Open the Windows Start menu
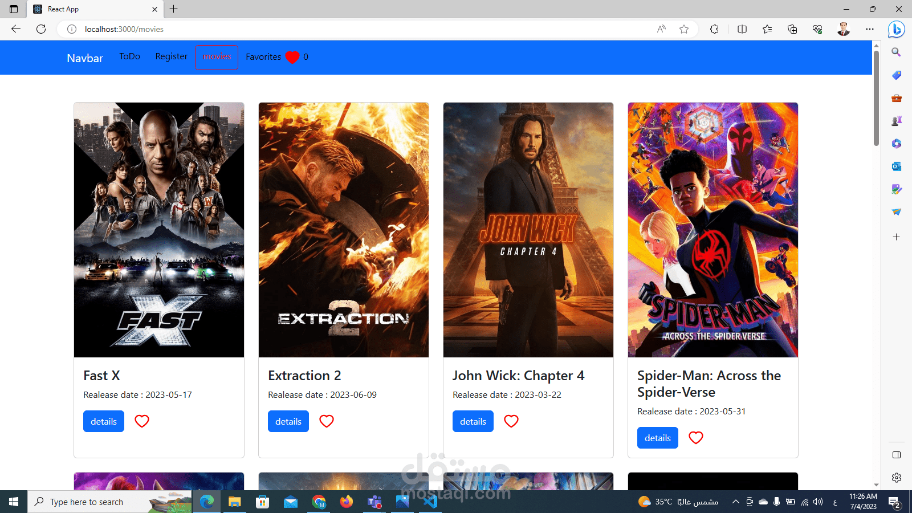 coord(14,502)
